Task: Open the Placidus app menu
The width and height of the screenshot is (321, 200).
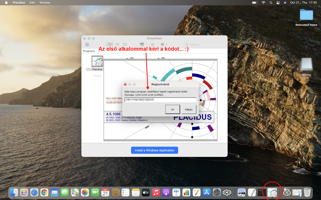Action: 19,2
